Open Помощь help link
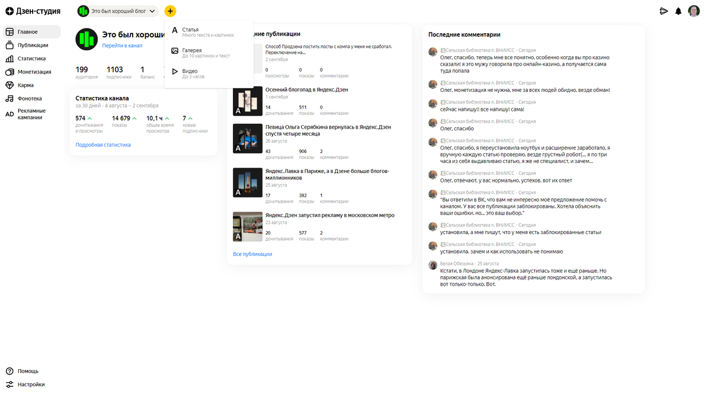Viewport: 711px width, 400px height. point(28,371)
